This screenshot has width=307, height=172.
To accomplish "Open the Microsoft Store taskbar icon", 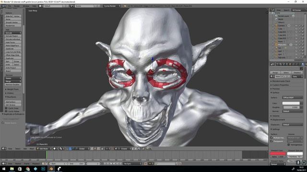I will (20, 169).
